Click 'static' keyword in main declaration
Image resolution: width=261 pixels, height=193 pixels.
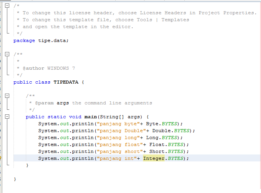[57, 117]
